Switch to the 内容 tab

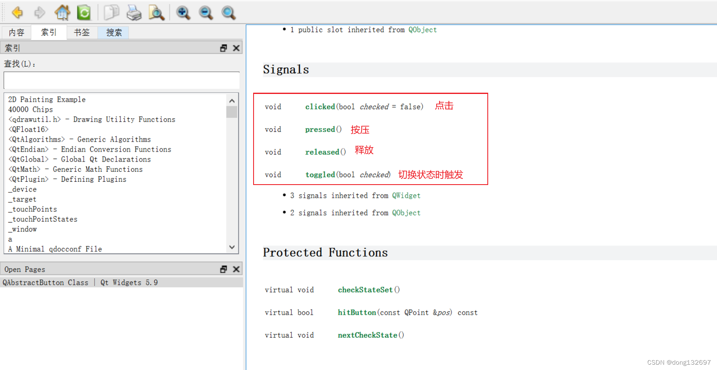(x=16, y=33)
